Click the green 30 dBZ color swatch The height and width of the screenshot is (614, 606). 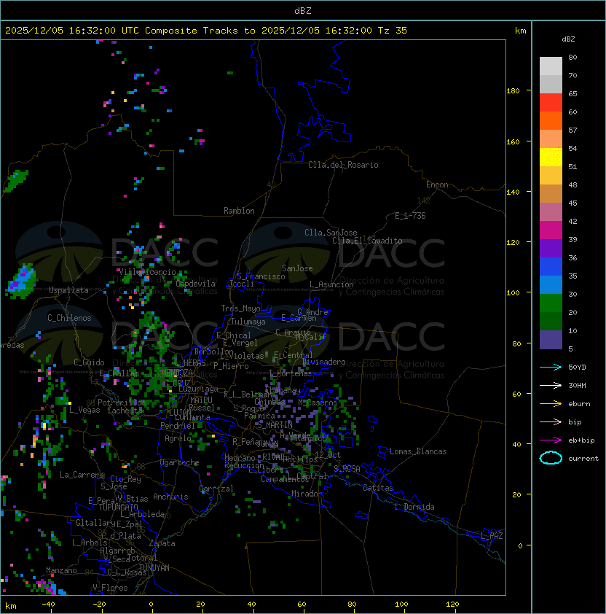click(x=551, y=303)
